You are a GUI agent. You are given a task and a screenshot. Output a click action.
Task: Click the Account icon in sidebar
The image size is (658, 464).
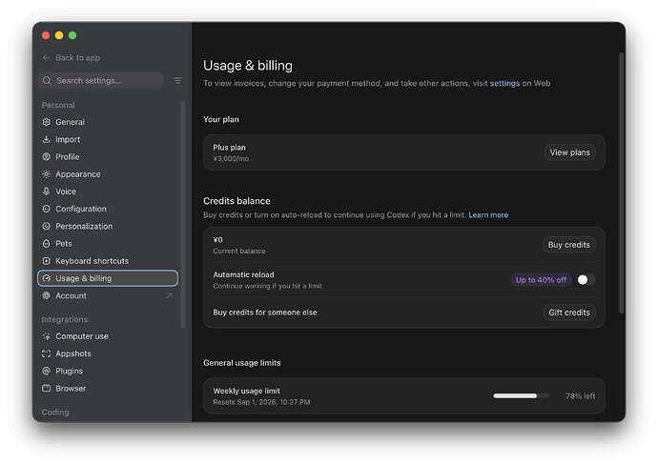(46, 295)
